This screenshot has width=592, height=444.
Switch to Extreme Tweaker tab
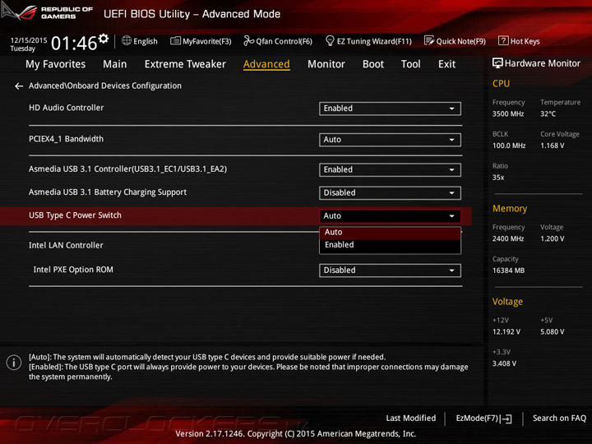[x=185, y=64]
